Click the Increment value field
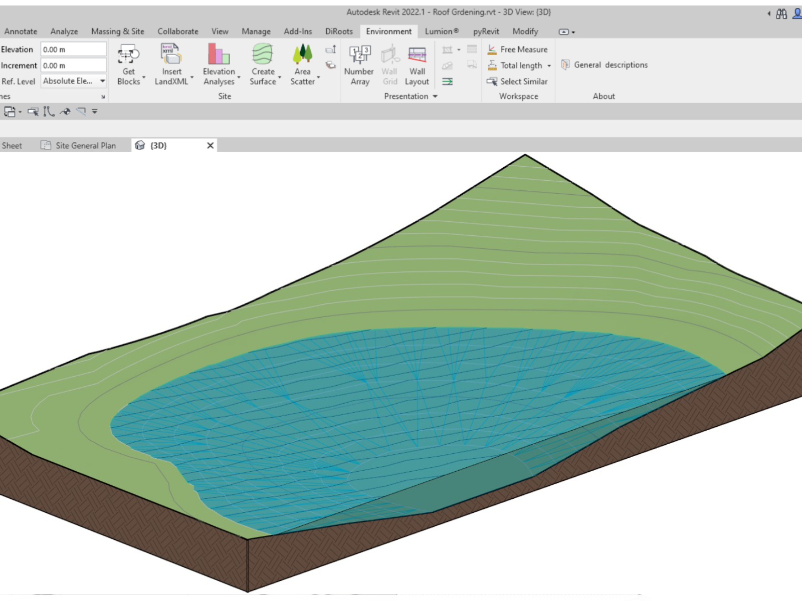The height and width of the screenshot is (601, 802). point(73,66)
